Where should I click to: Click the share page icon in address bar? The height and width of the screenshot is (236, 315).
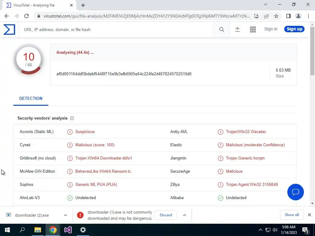coord(266,16)
